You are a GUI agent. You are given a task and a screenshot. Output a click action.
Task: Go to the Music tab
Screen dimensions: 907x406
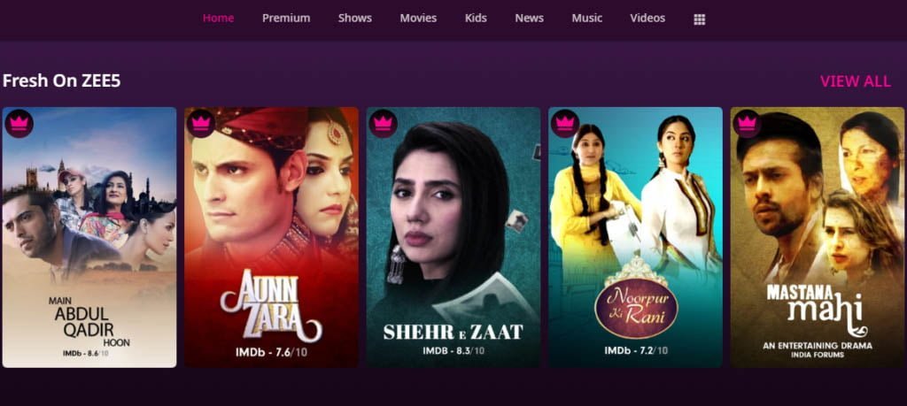[x=587, y=18]
